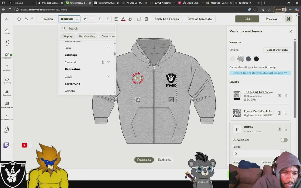Image resolution: width=301 pixels, height=188 pixels.
Task: Open the text color picker
Action: 123,19
